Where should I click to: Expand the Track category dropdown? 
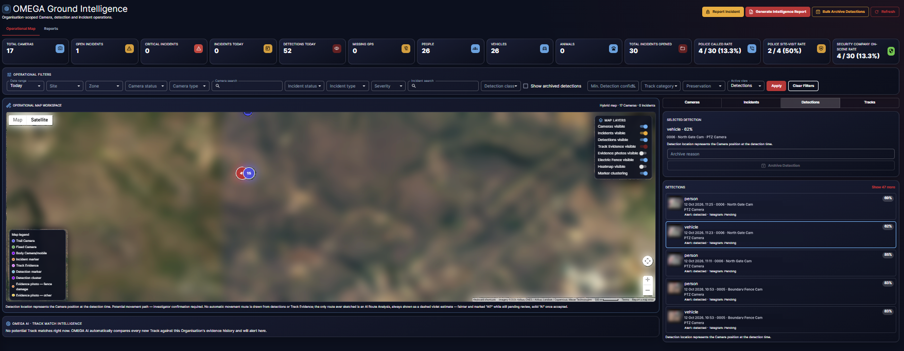660,86
